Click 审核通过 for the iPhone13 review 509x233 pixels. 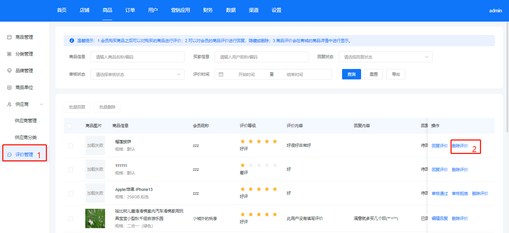pyautogui.click(x=440, y=193)
